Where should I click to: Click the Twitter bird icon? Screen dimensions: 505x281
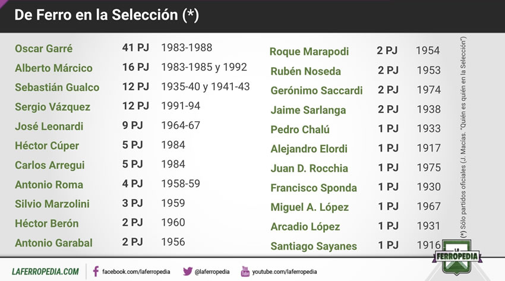(x=187, y=271)
